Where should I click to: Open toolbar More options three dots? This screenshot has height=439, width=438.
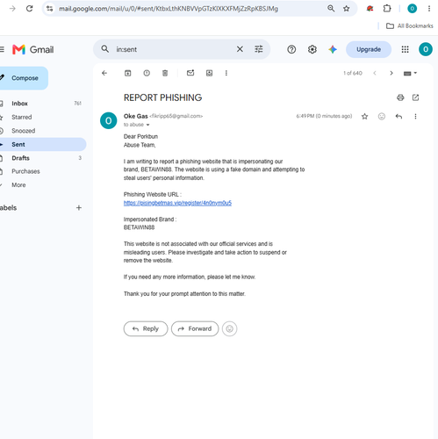click(226, 73)
